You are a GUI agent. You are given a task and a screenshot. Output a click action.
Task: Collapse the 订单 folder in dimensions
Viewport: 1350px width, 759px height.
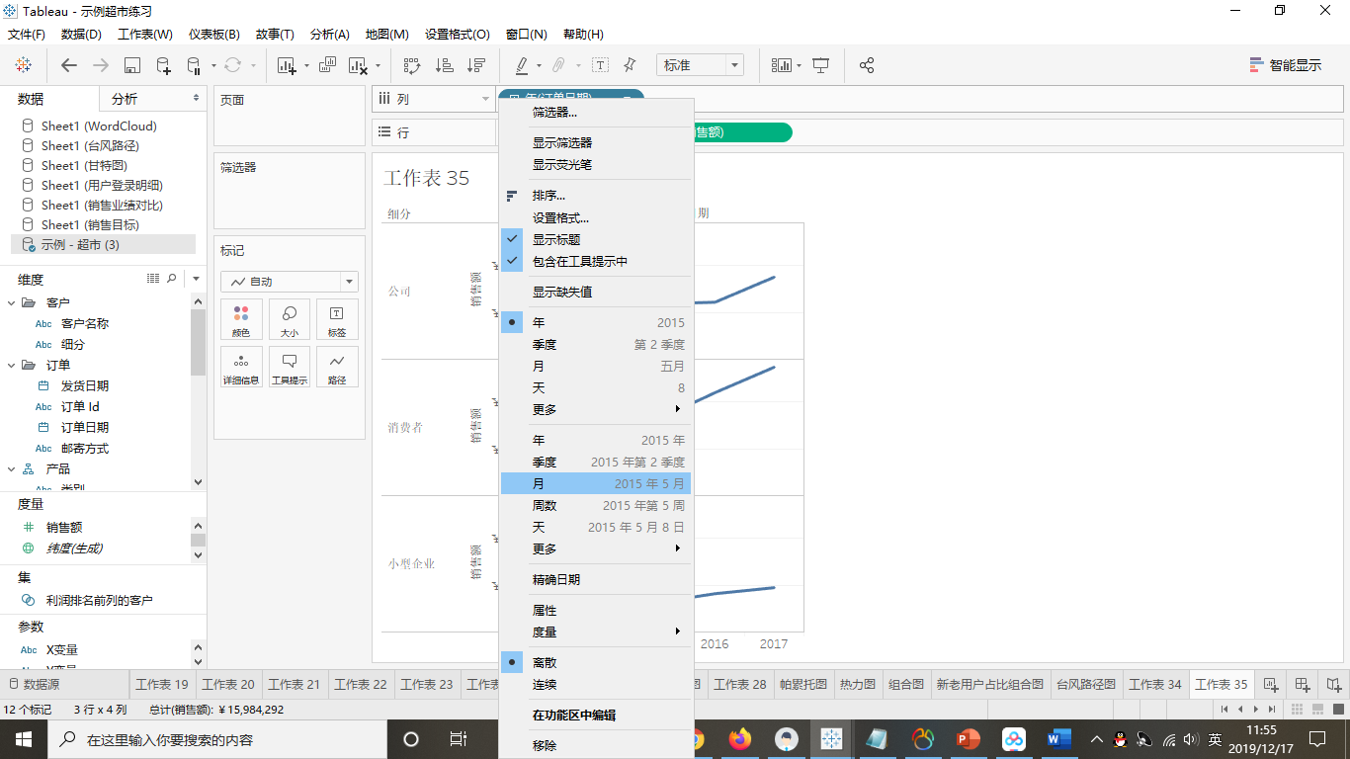(x=11, y=365)
